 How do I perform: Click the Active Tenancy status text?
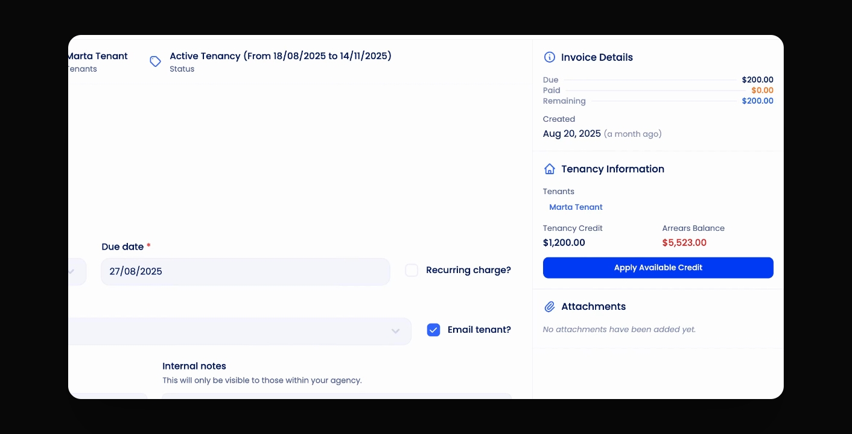point(281,56)
